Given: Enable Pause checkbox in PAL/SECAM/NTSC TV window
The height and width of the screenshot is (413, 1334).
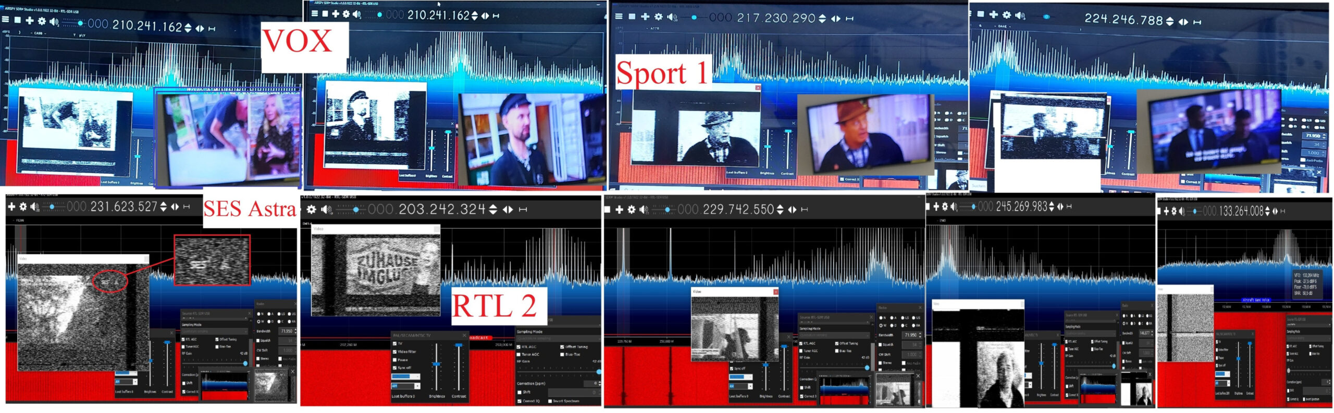Looking at the screenshot, I should pos(394,359).
